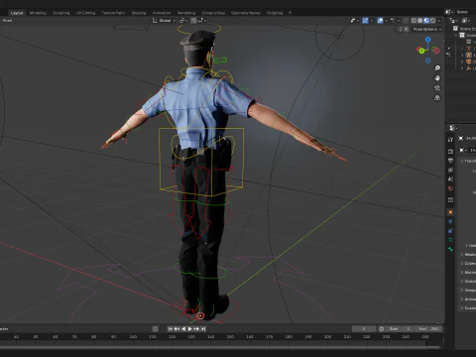This screenshot has height=357, width=476.
Task: Open the Output properties tab
Action: pyautogui.click(x=450, y=161)
